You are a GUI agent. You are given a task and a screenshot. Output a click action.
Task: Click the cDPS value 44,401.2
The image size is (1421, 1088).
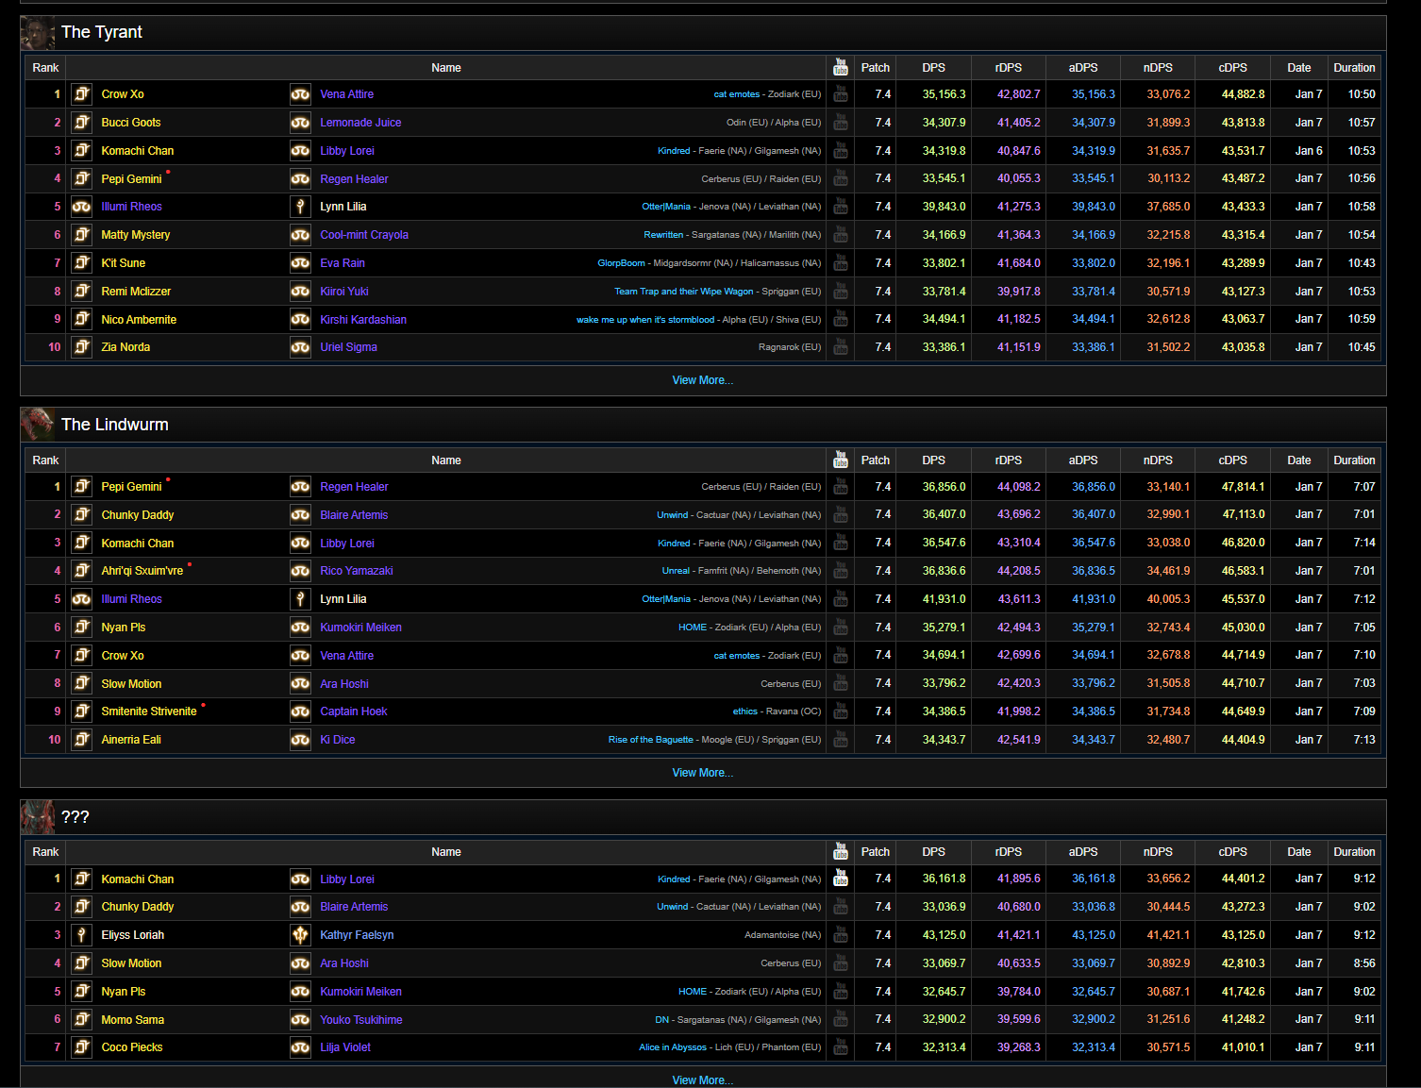tap(1244, 879)
